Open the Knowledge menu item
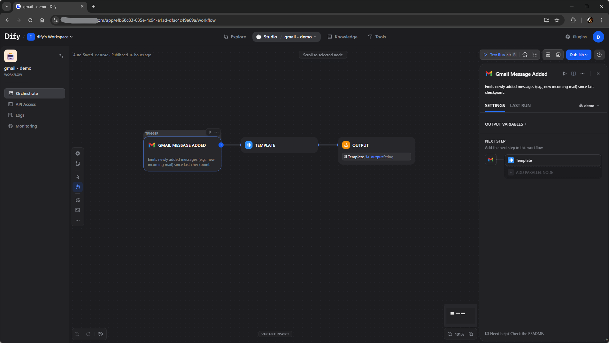 click(343, 37)
